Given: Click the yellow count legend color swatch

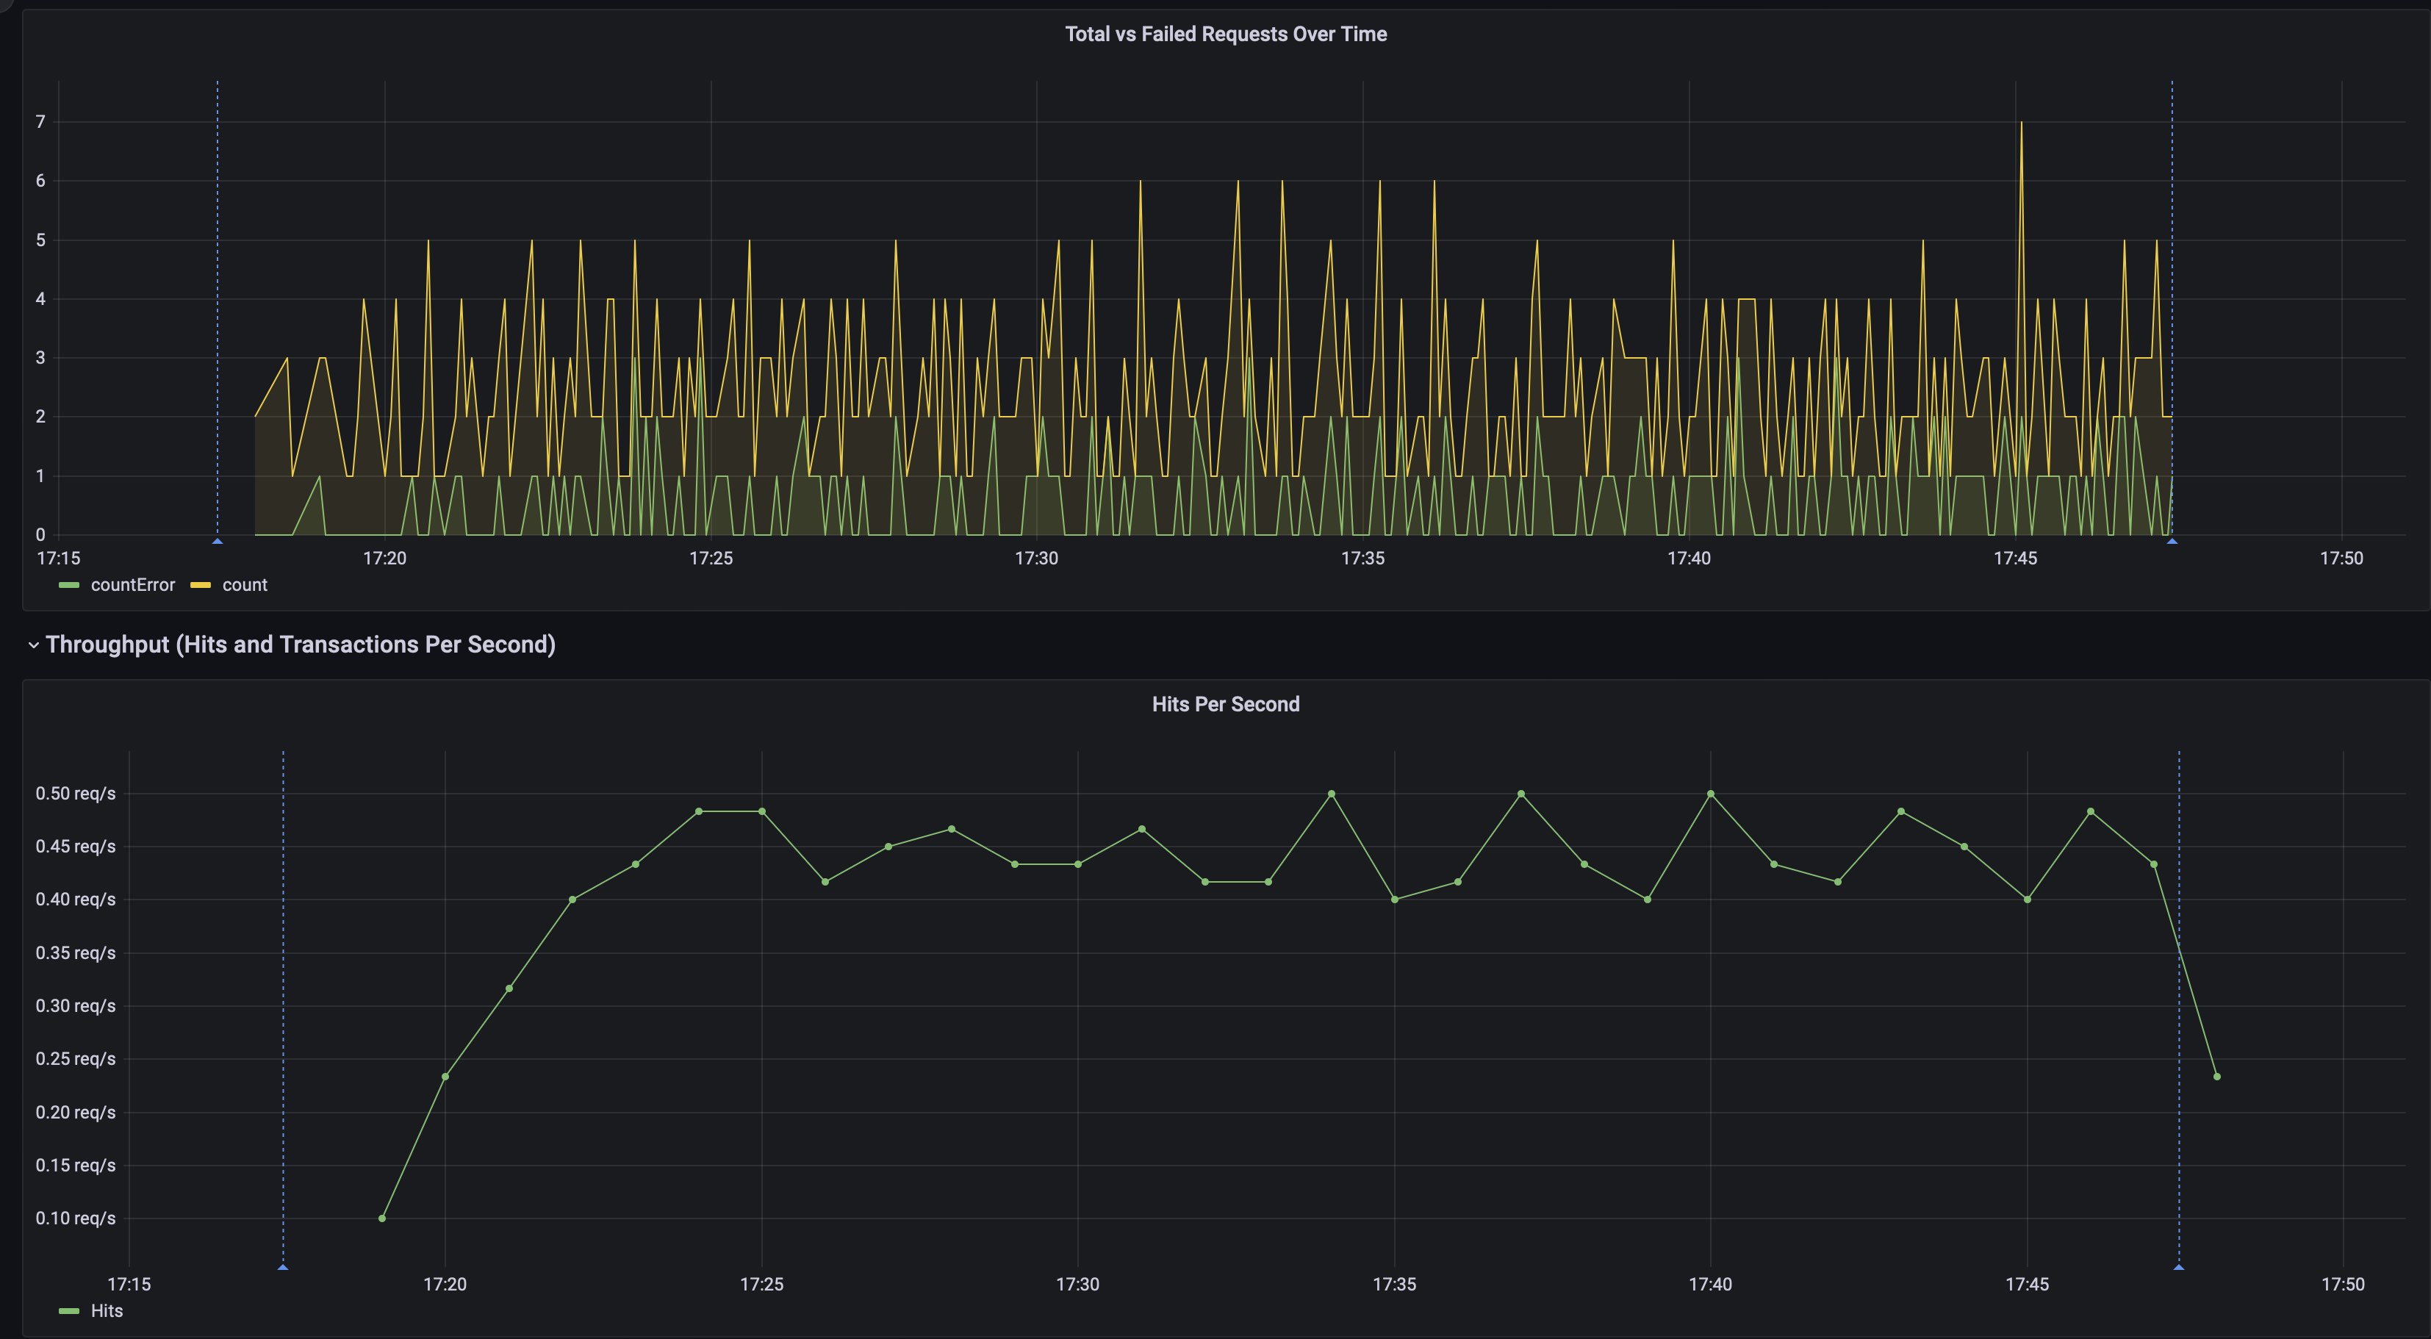Looking at the screenshot, I should click(x=200, y=585).
